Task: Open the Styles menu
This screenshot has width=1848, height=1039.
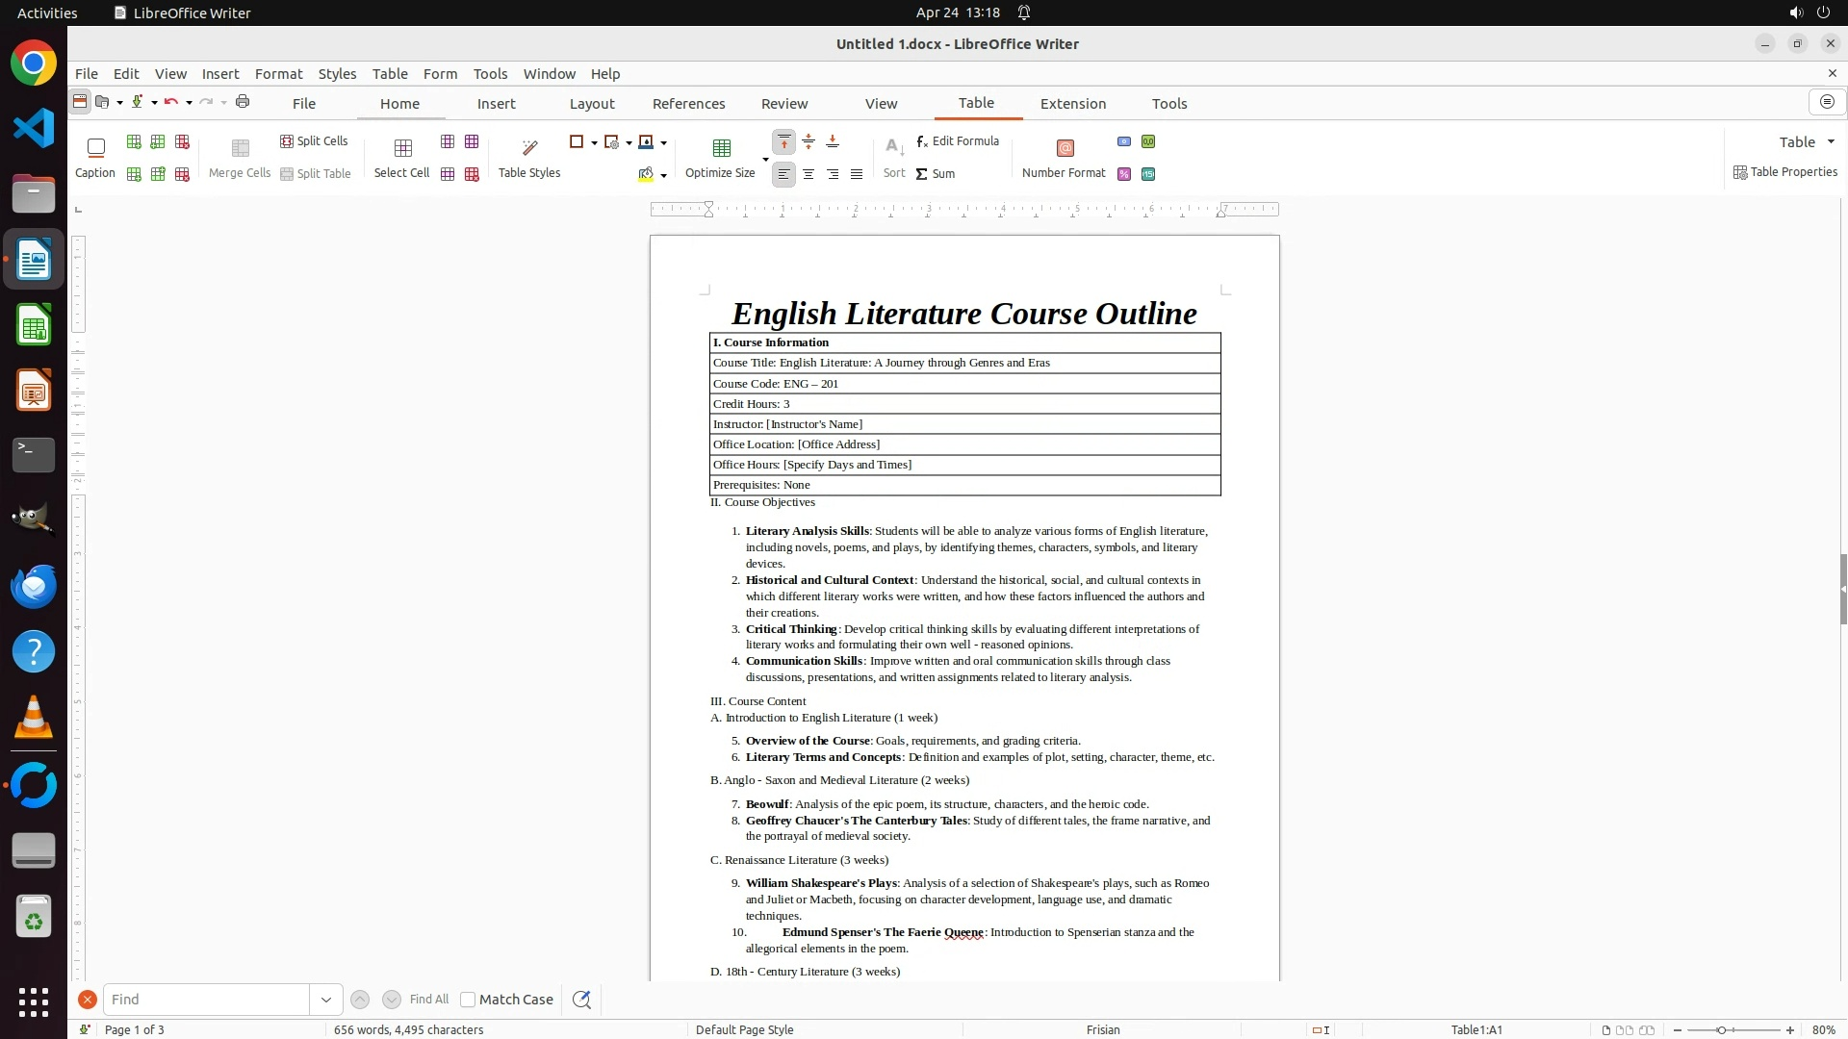Action: (x=337, y=74)
